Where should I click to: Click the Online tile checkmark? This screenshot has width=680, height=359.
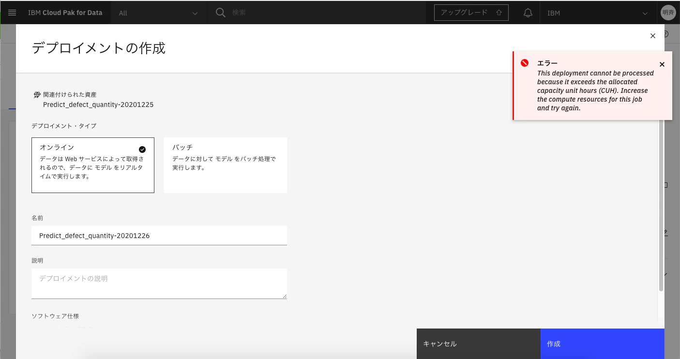142,150
